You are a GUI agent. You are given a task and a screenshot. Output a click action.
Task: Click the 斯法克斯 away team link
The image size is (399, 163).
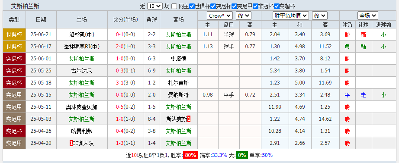click(x=177, y=119)
